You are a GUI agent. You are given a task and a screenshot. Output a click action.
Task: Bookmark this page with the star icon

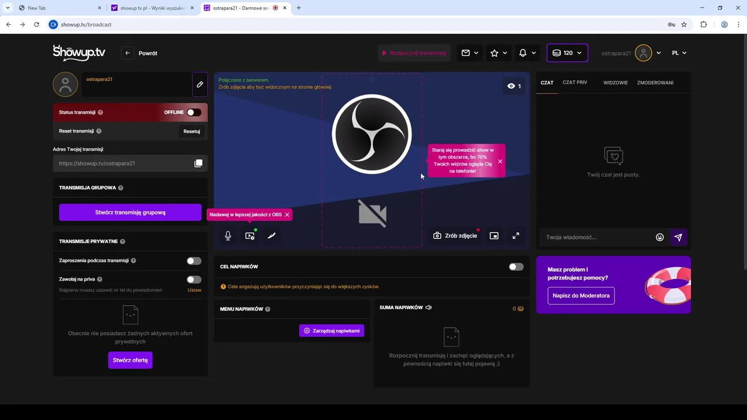coord(684,24)
